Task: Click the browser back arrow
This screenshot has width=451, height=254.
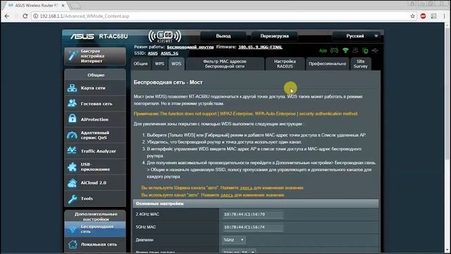Action: click(7, 16)
